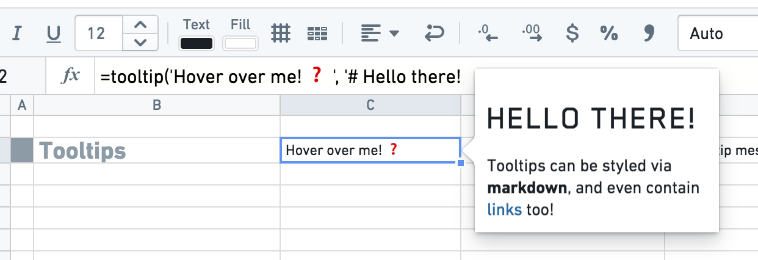Open the Auto format dropdown
758x260 pixels.
click(x=718, y=34)
